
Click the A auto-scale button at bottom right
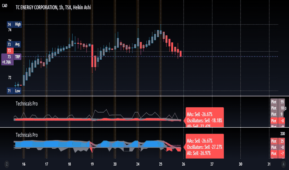283,164
